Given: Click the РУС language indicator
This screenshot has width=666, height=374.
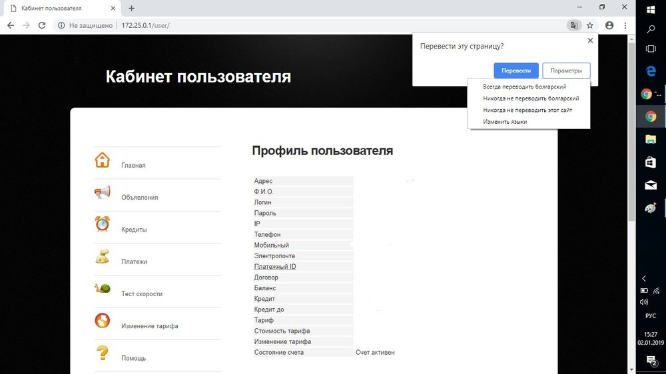Looking at the screenshot, I should tap(651, 316).
